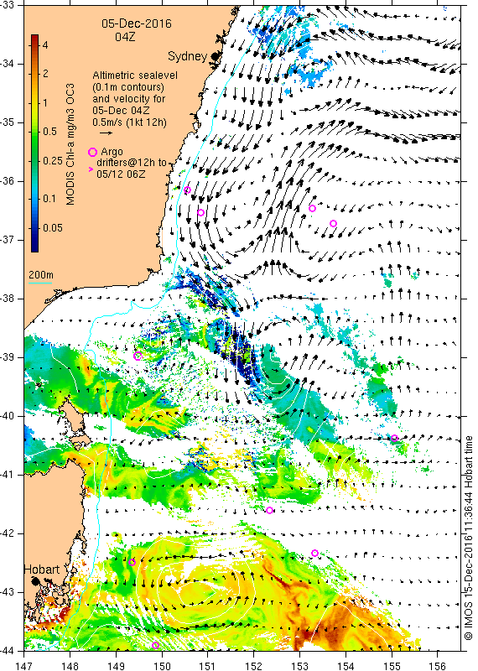The height and width of the screenshot is (671, 478).
Task: Click the magenta drifter arrowhead in legend
Action: [x=91, y=169]
